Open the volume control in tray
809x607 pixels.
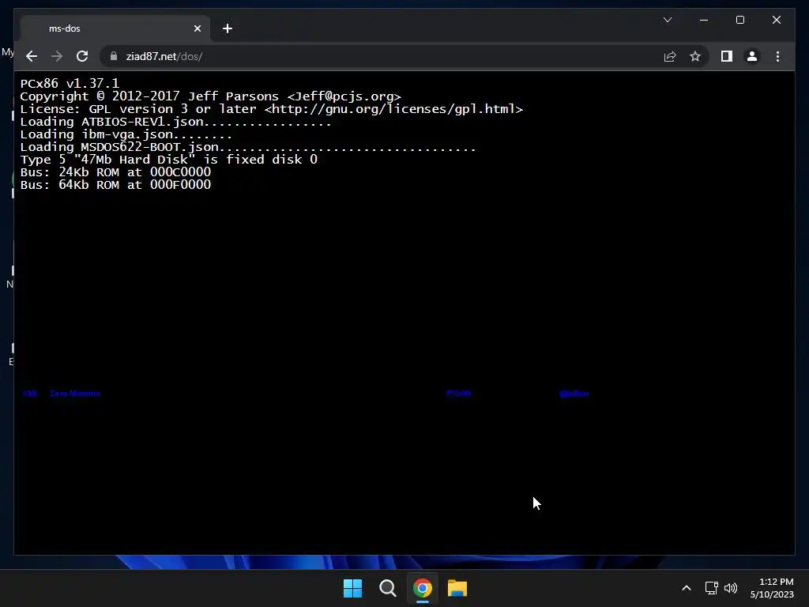pyautogui.click(x=731, y=588)
